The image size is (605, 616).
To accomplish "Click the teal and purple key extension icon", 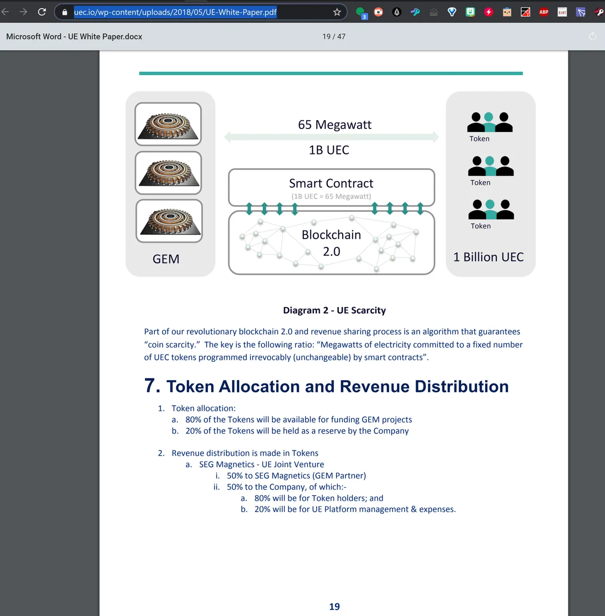I will coord(415,12).
